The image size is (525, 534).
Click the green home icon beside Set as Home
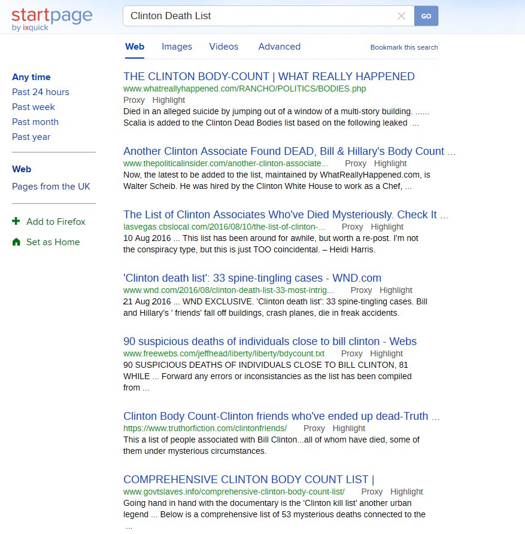tap(16, 242)
